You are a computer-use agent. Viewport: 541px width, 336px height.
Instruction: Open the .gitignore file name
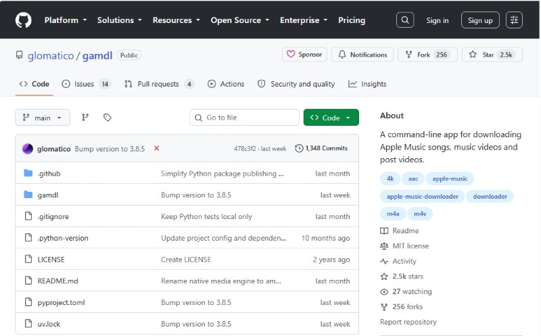53,216
